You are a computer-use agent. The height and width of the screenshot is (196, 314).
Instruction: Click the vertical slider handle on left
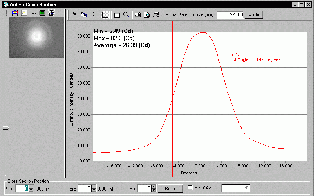pos(6,128)
